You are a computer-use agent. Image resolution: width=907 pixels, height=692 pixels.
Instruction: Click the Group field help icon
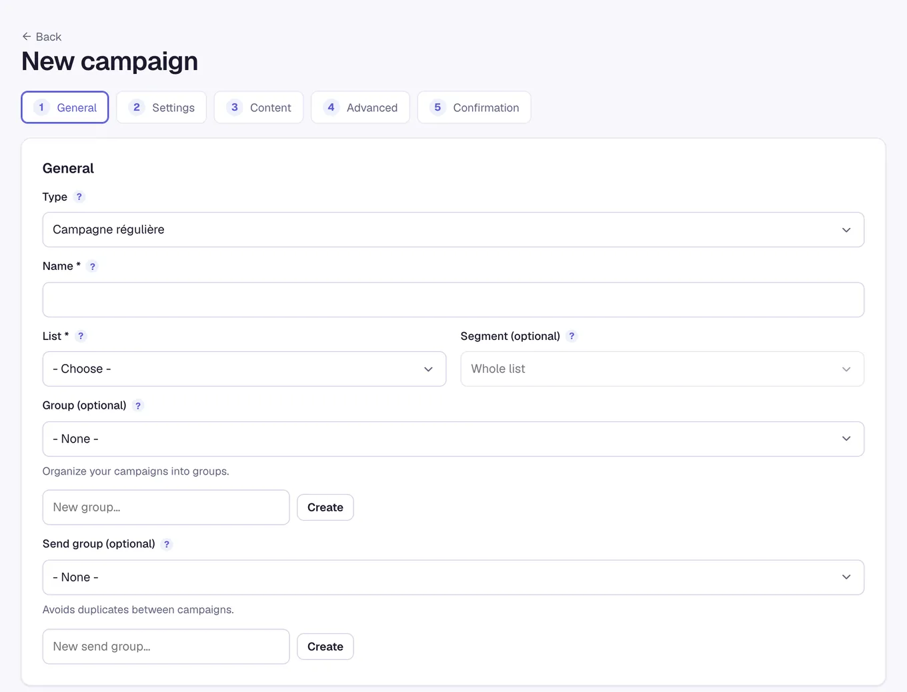coord(138,405)
